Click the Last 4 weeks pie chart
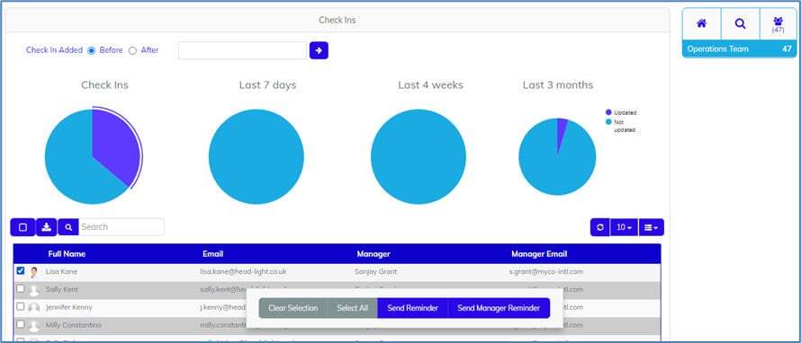 pos(418,156)
